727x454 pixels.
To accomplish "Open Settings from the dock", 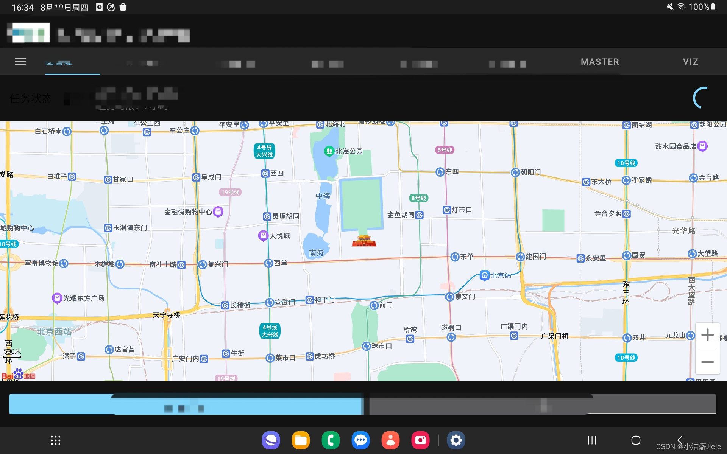I will coord(456,440).
